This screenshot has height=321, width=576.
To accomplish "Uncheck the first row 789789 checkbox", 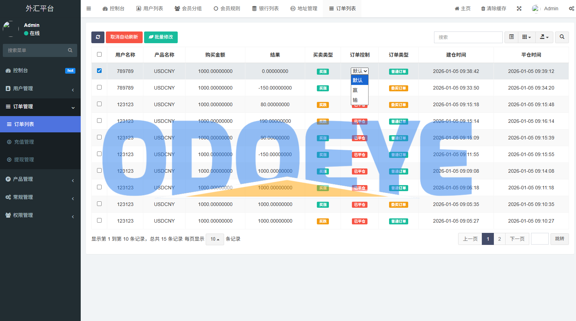I will click(99, 71).
